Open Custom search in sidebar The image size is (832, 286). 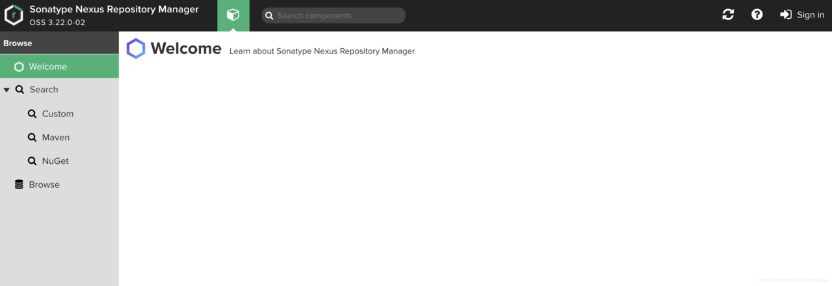click(x=59, y=114)
